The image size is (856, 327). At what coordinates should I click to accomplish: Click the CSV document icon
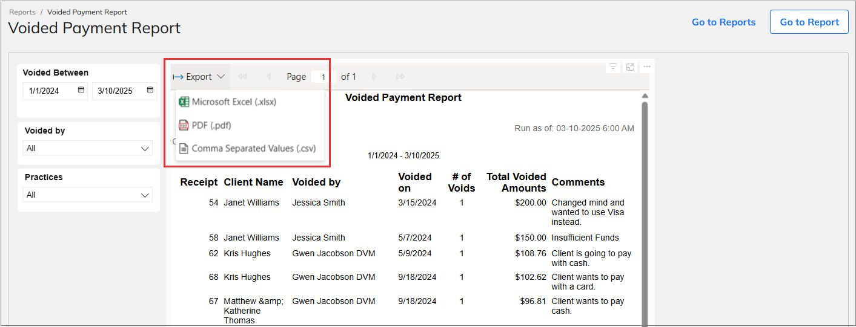click(x=184, y=148)
